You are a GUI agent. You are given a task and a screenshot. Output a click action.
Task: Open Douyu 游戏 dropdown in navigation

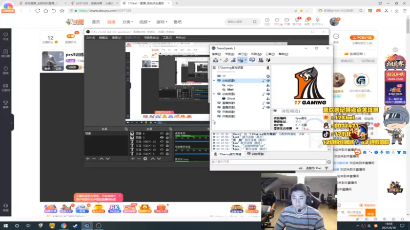pos(161,22)
